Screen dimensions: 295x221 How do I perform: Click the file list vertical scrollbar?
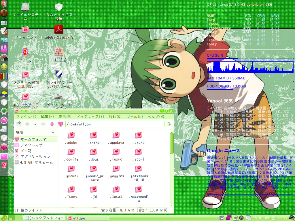pyautogui.click(x=172, y=143)
